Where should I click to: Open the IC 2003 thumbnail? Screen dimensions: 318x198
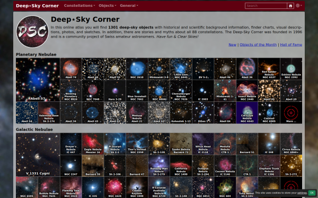pyautogui.click(x=203, y=90)
